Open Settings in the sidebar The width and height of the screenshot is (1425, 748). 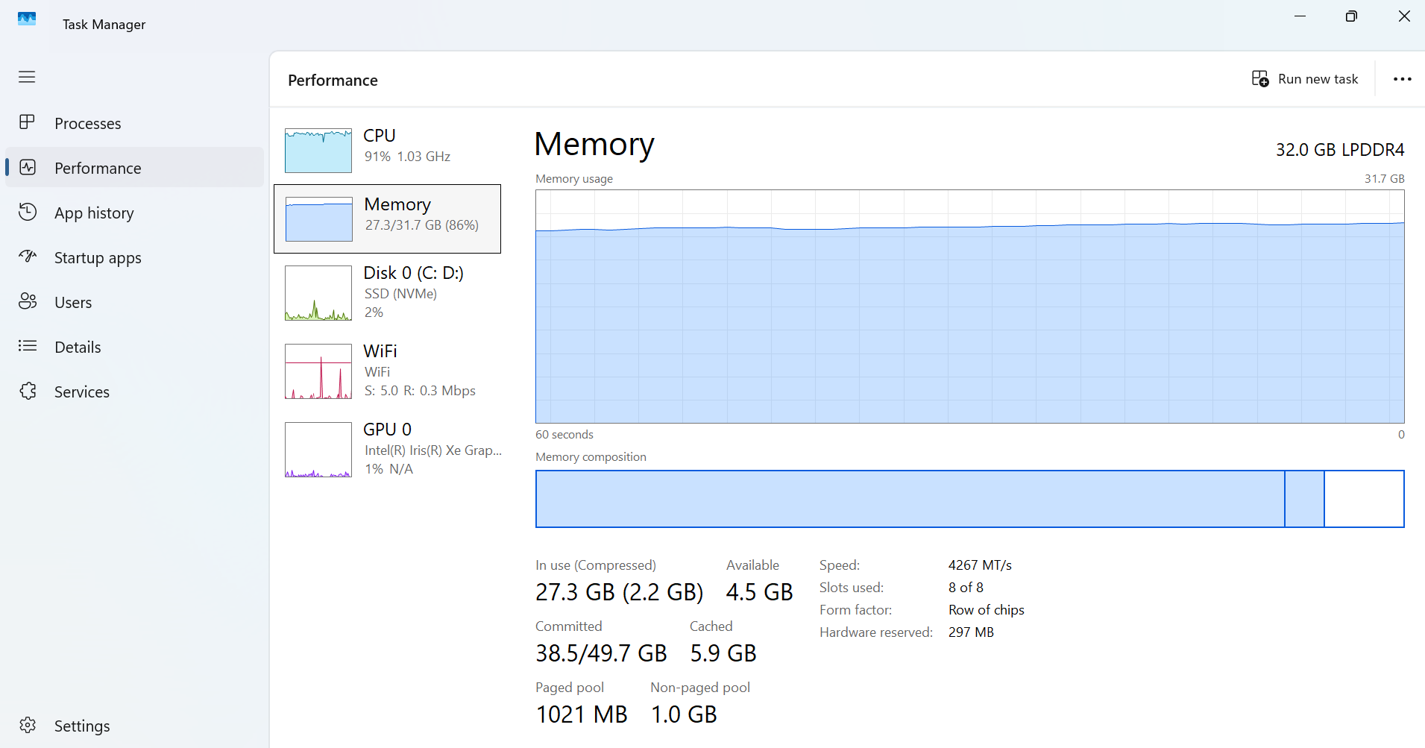pyautogui.click(x=134, y=726)
